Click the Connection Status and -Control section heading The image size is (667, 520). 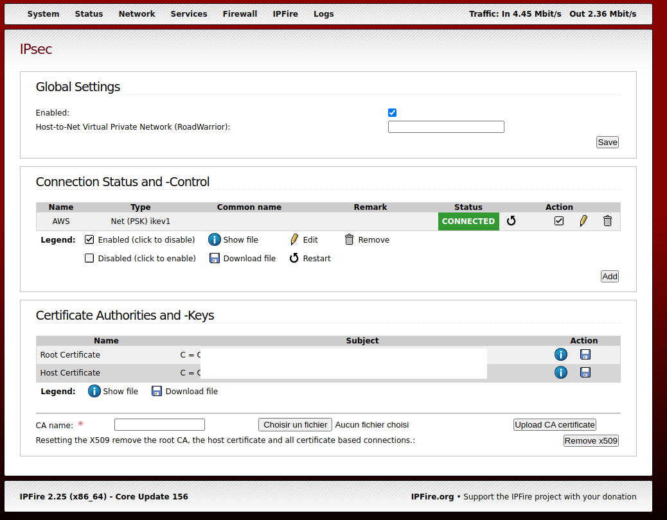123,182
